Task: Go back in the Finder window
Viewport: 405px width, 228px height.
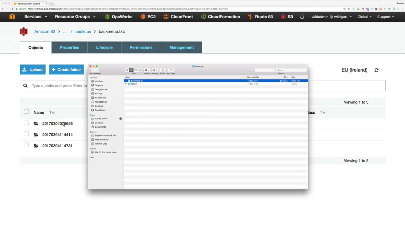Action: 93,70
